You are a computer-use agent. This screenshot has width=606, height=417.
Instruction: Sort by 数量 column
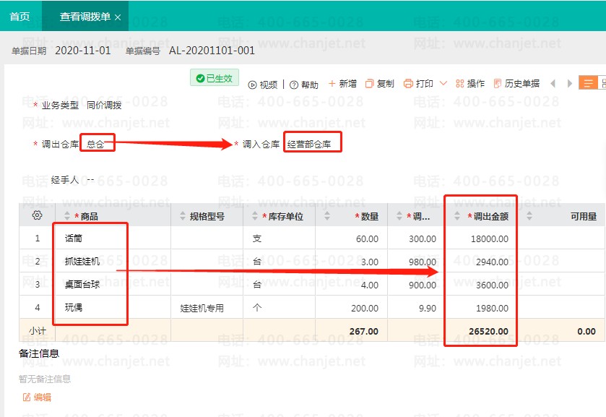(x=327, y=216)
